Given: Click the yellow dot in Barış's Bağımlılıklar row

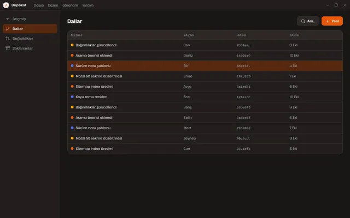Looking at the screenshot, I should (x=72, y=107).
